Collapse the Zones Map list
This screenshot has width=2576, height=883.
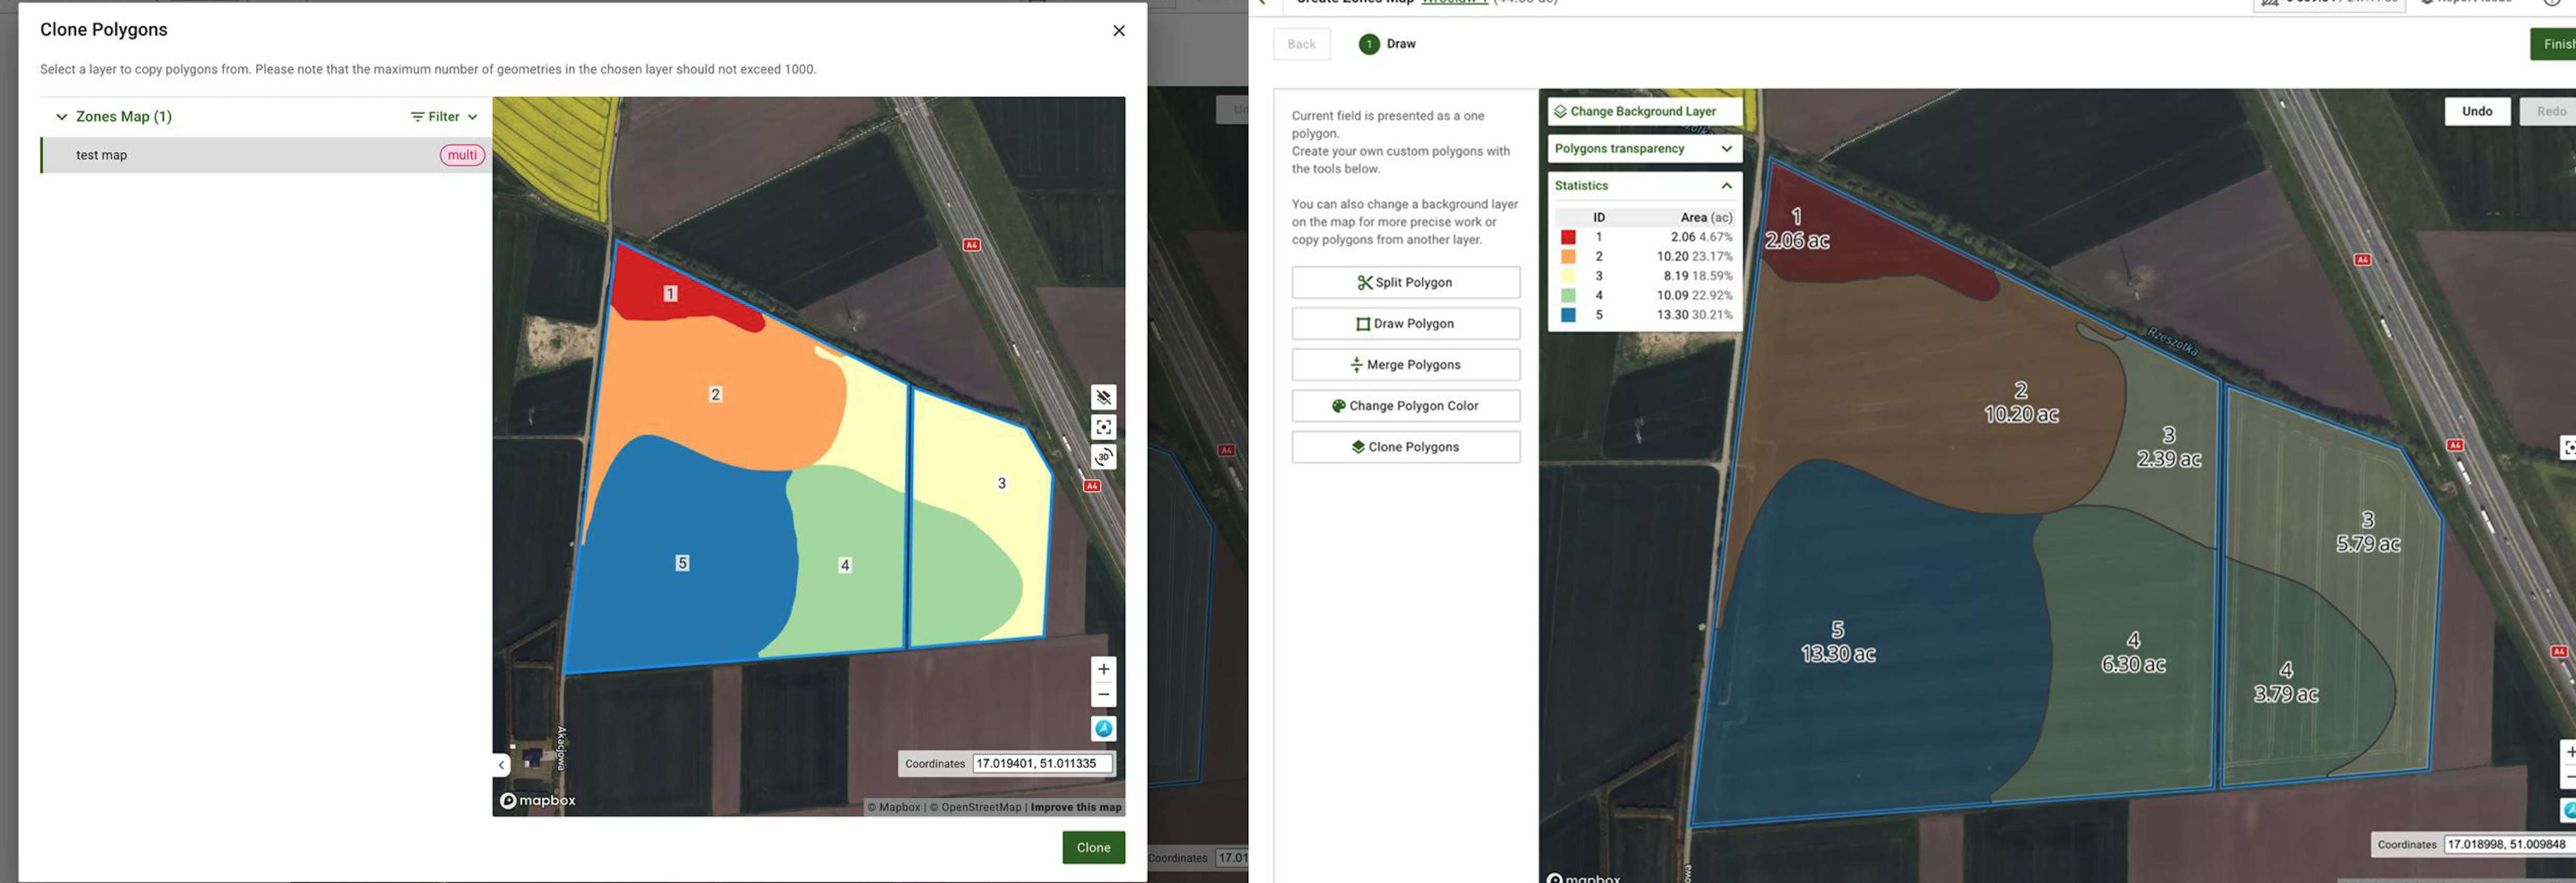(61, 116)
